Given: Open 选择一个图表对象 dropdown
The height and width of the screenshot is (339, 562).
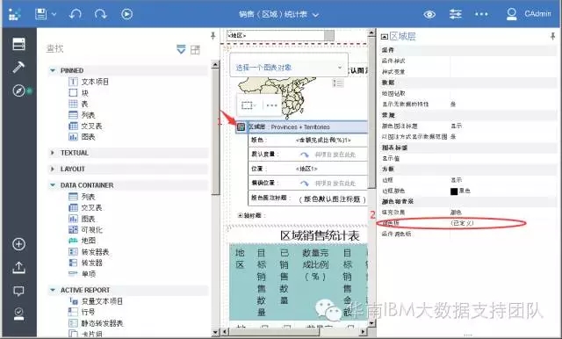Looking at the screenshot, I should click(x=289, y=68).
